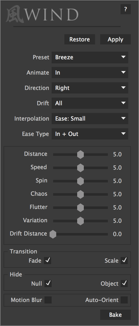Viewport: 139px width, 326px height.
Task: Open the Animate dropdown set to In
Action: click(x=90, y=73)
